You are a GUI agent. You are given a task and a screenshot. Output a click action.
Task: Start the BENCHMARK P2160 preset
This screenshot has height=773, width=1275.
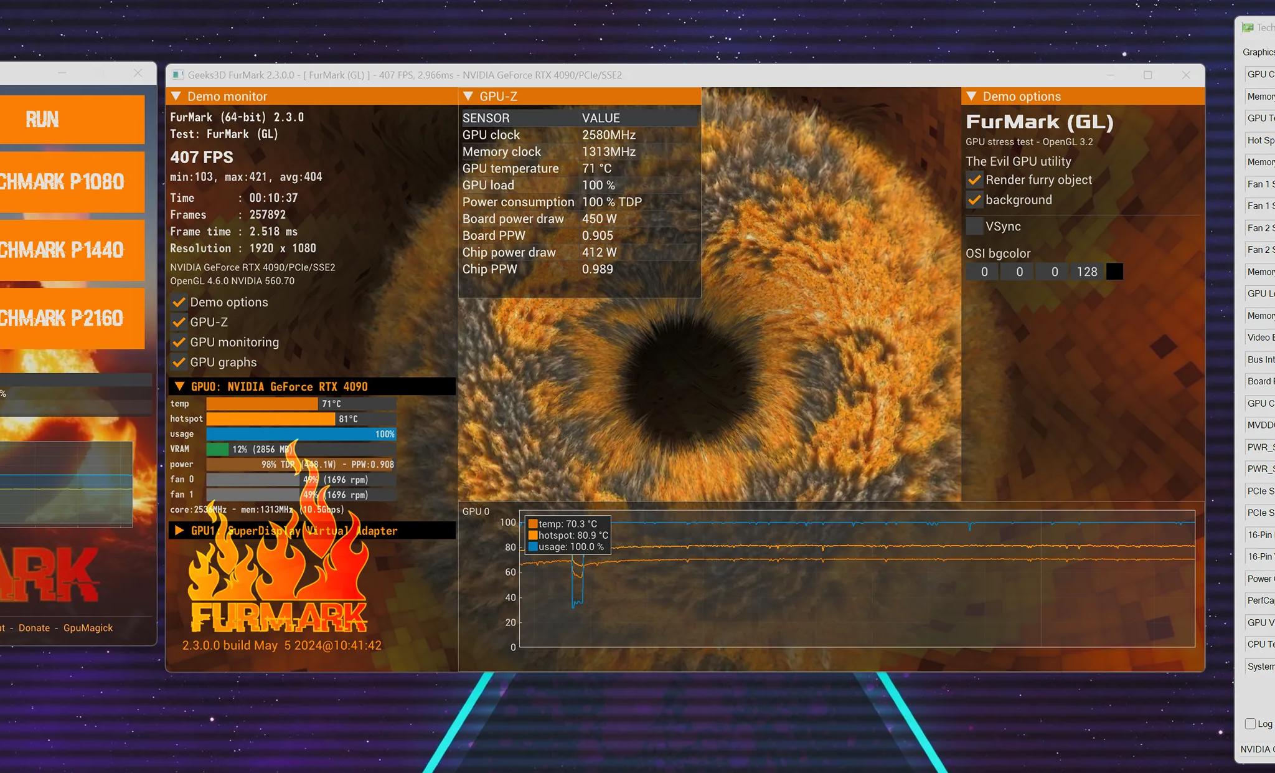(x=72, y=318)
